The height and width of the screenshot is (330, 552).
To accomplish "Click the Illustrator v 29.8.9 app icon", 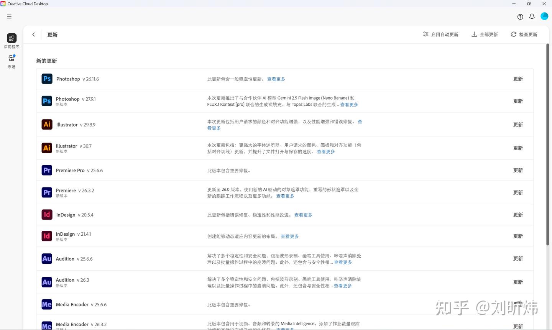I will (47, 125).
